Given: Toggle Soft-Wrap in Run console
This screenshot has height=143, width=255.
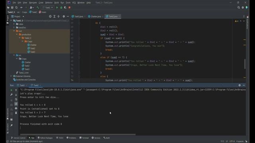Looking at the screenshot, I should click(x=16, y=99).
